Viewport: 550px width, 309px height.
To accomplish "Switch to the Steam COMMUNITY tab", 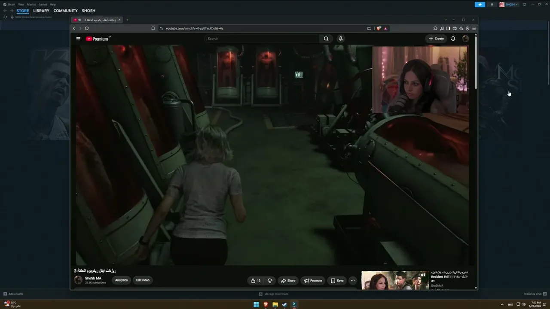I will click(x=66, y=11).
